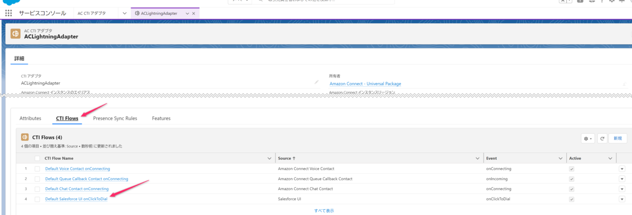This screenshot has width=632, height=215.
Task: Click the Amazon Connect Queue Callback Contact cell
Action: pyautogui.click(x=315, y=179)
